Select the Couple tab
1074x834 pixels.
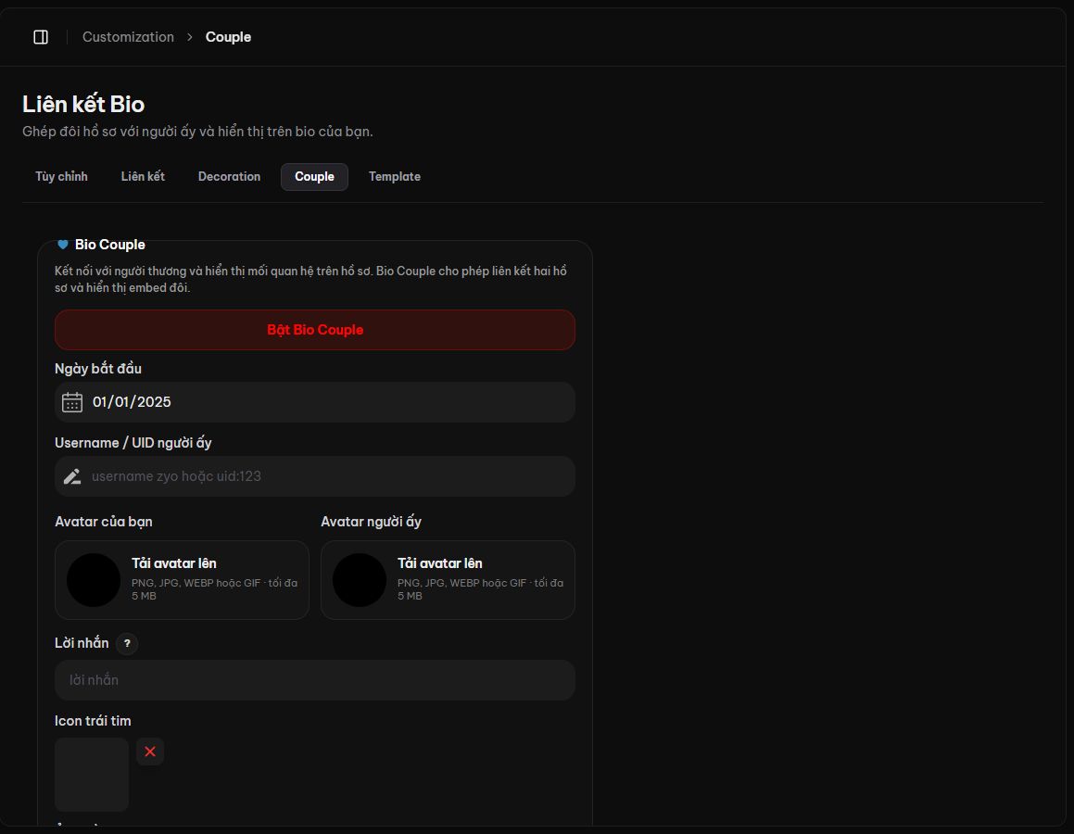tap(314, 177)
